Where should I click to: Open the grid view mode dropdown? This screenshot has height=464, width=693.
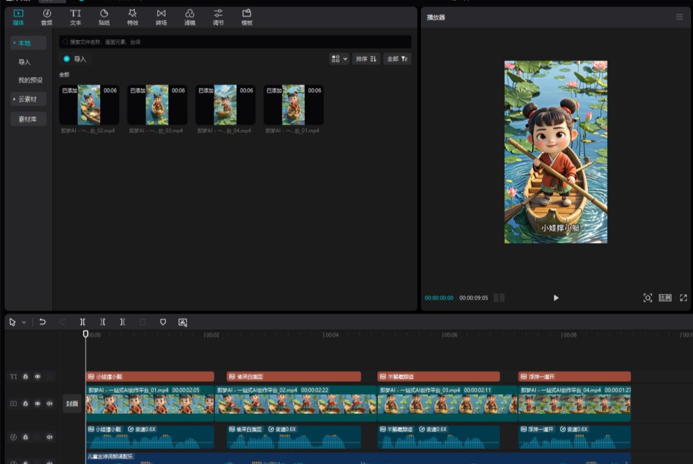click(x=339, y=59)
